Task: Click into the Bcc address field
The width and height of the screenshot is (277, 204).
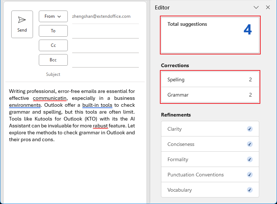Action: pos(105,61)
